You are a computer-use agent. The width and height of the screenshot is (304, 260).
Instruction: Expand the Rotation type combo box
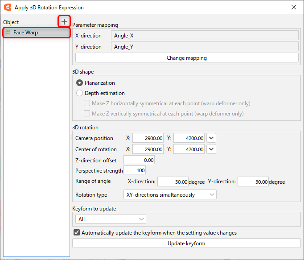click(x=169, y=195)
